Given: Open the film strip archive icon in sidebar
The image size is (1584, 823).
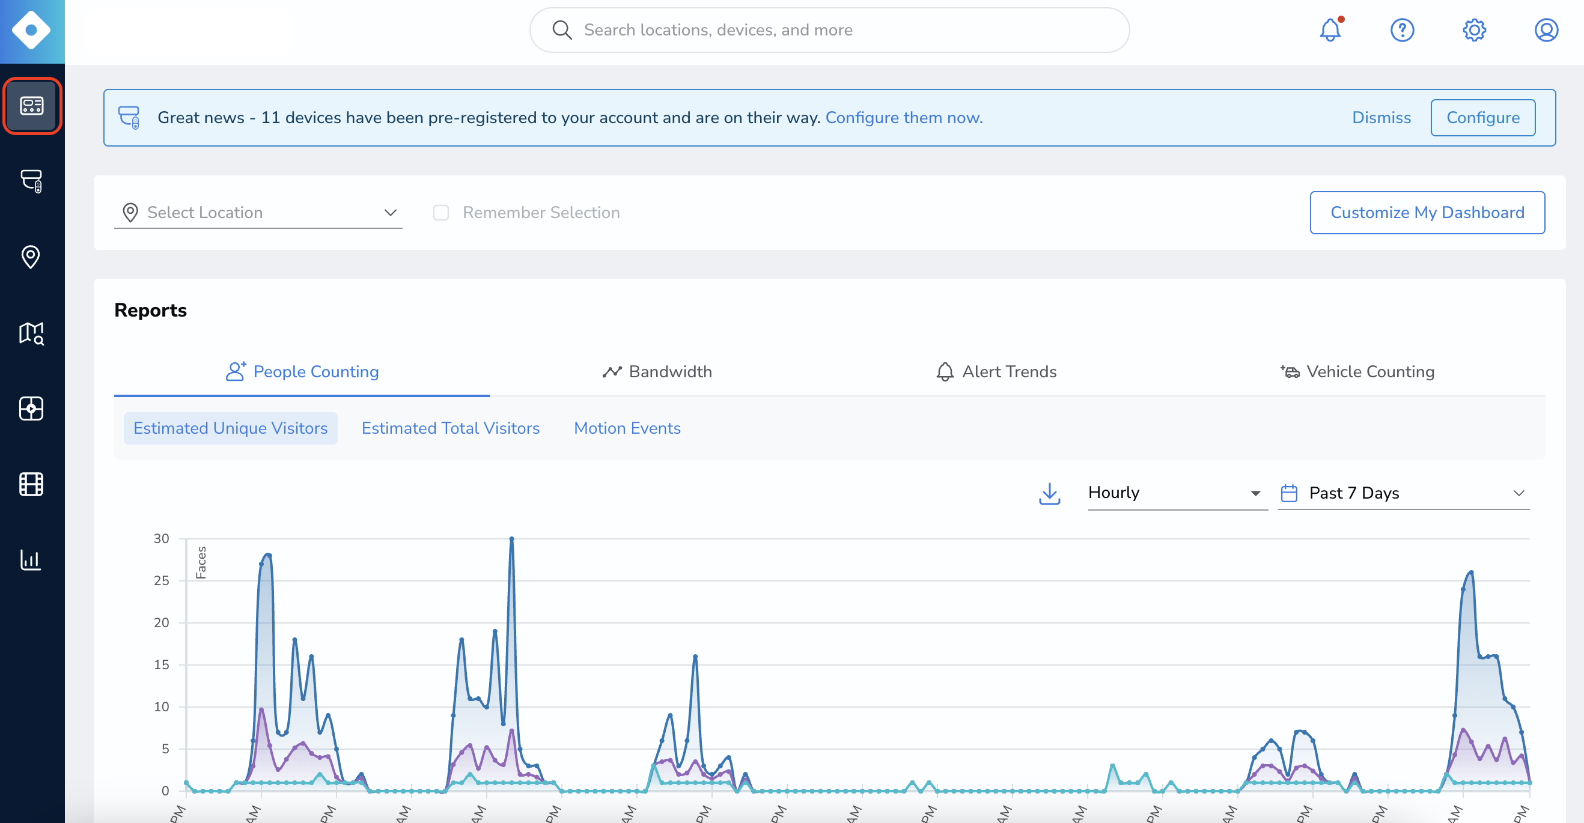Looking at the screenshot, I should [x=31, y=484].
